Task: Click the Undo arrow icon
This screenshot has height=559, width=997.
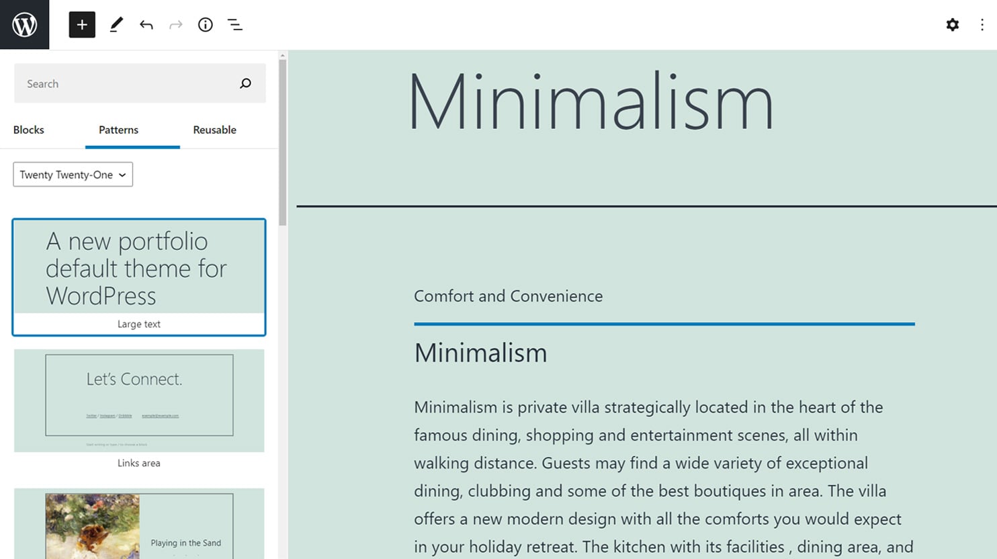Action: coord(146,25)
